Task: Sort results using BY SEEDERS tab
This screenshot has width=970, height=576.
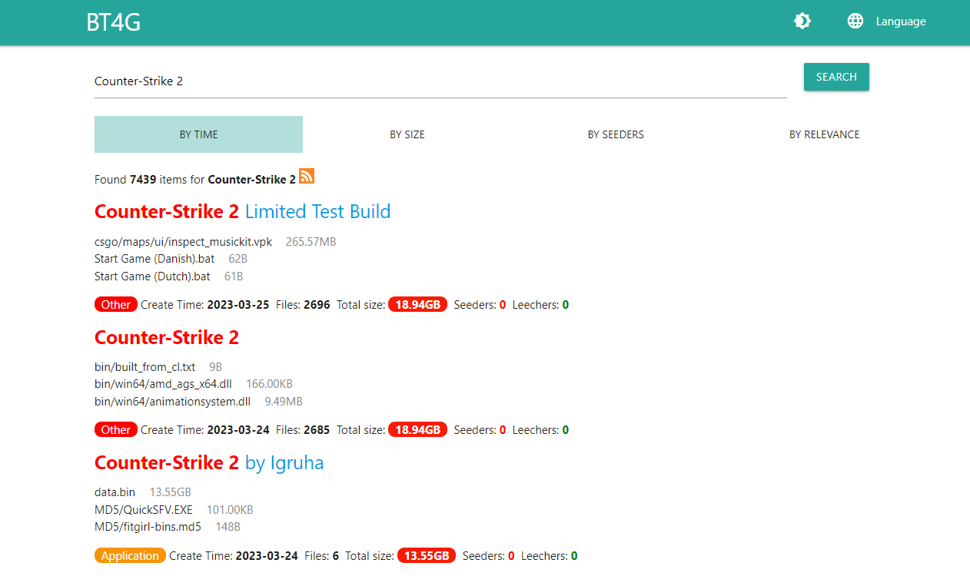Action: [x=616, y=134]
